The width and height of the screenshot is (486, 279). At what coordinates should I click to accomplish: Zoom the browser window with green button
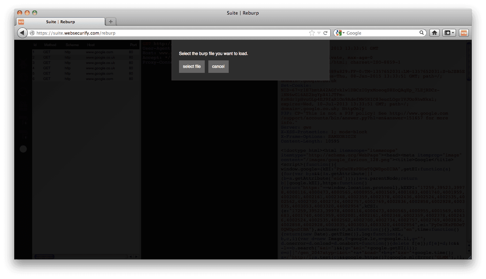[35, 13]
